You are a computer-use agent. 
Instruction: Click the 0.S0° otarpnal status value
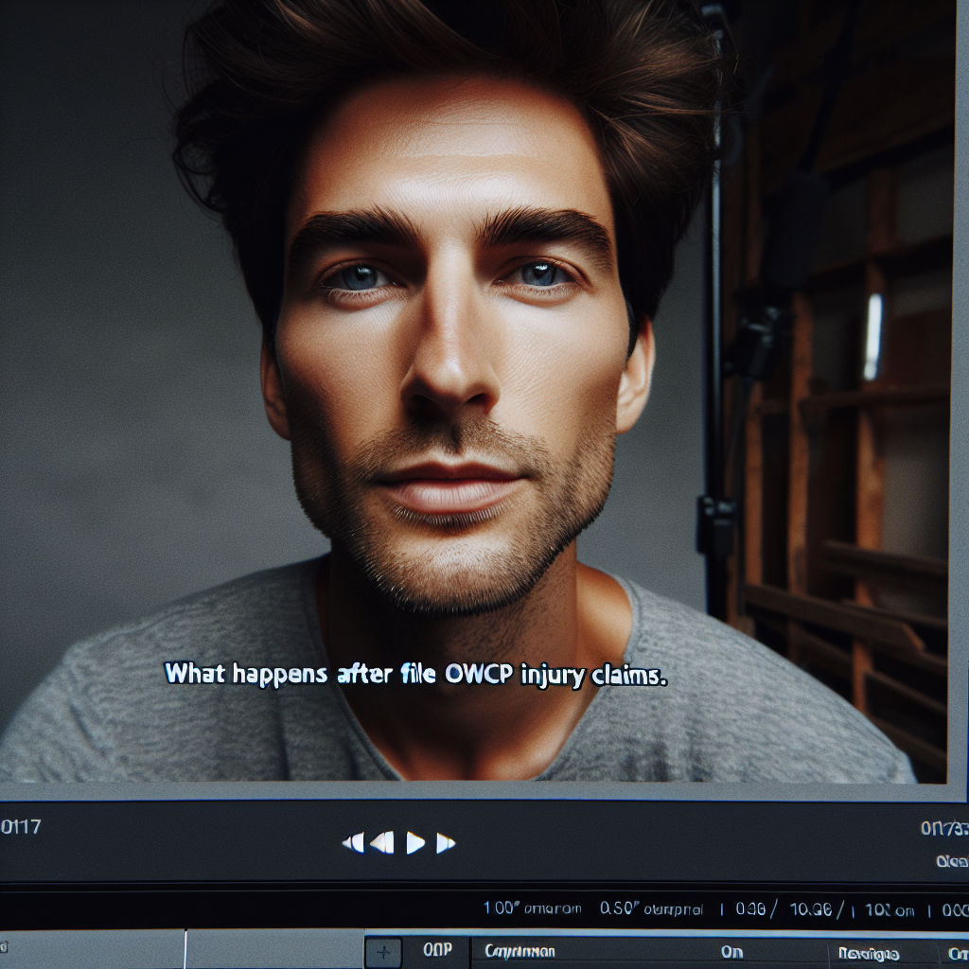pyautogui.click(x=651, y=908)
